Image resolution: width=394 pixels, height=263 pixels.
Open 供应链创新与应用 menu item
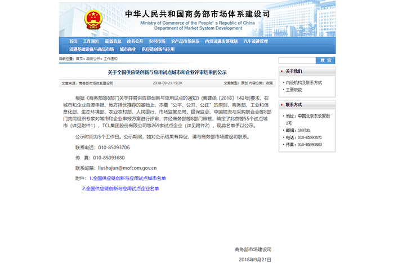[x=158, y=50]
